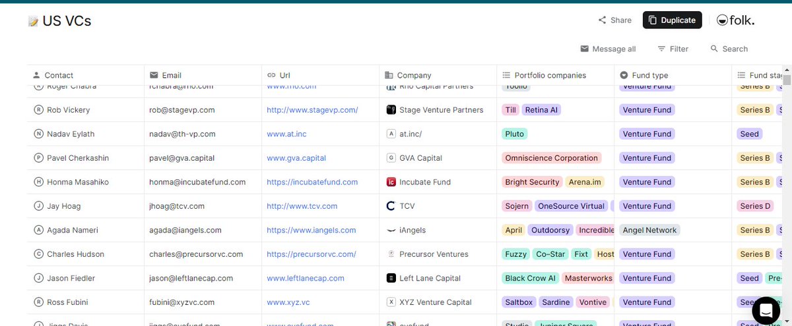Open link https://incubatefund.com
This screenshot has width=792, height=326.
[312, 182]
